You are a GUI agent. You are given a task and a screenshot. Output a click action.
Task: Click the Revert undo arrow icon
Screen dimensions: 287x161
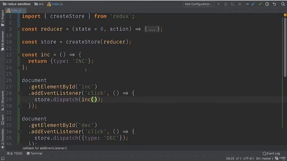coord(274,4)
